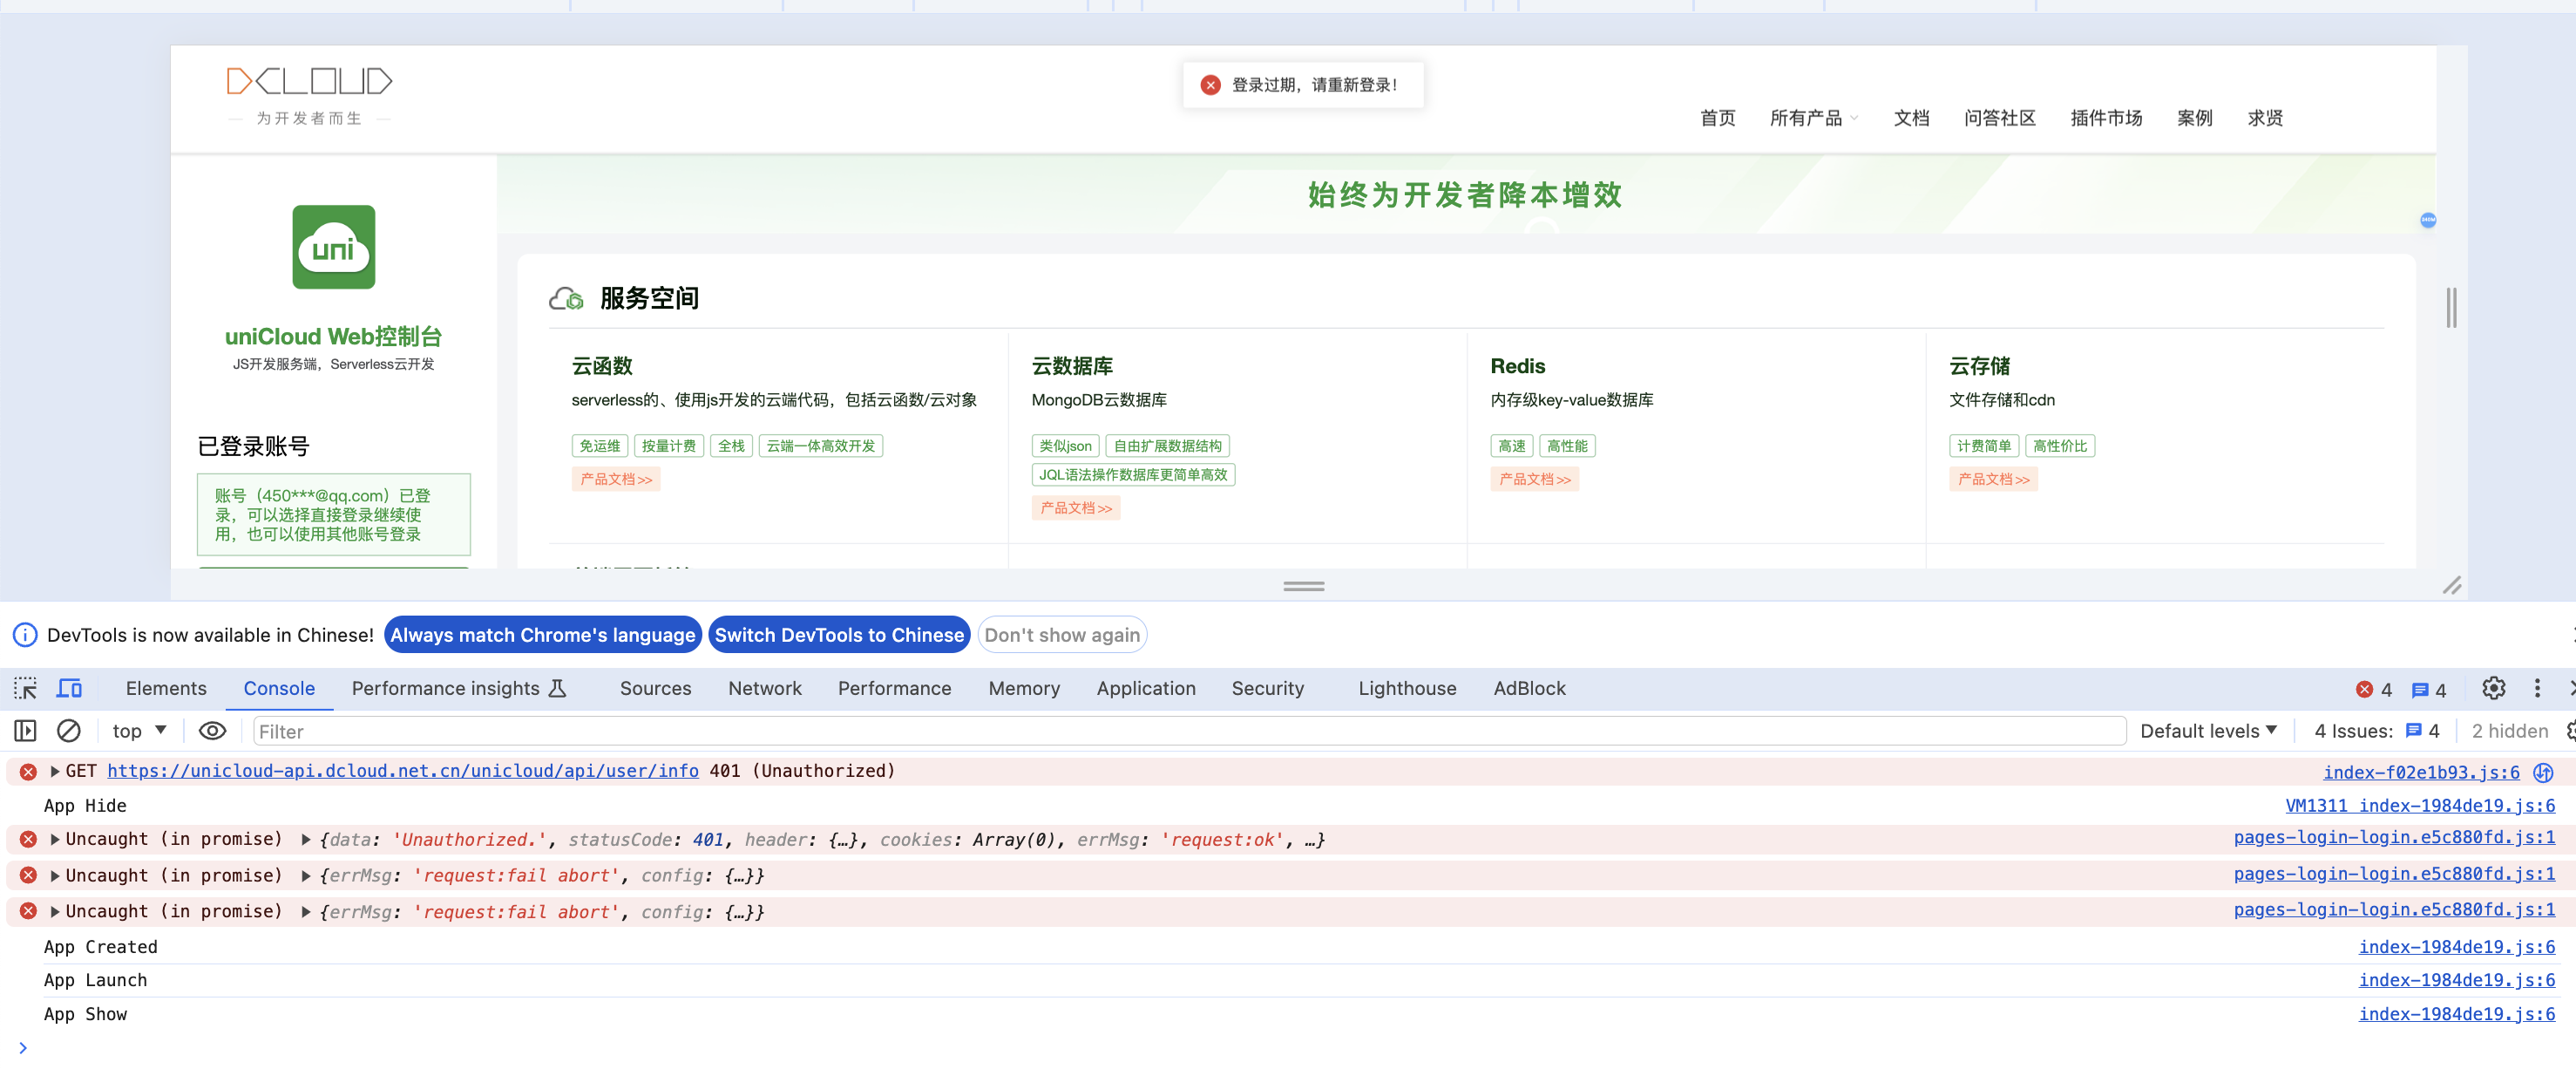Click the red error count badge

tap(2374, 690)
